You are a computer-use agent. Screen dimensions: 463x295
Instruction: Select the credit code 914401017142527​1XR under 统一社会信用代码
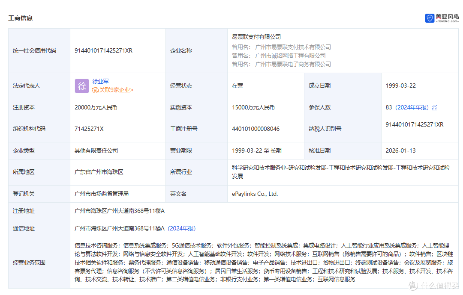click(103, 50)
